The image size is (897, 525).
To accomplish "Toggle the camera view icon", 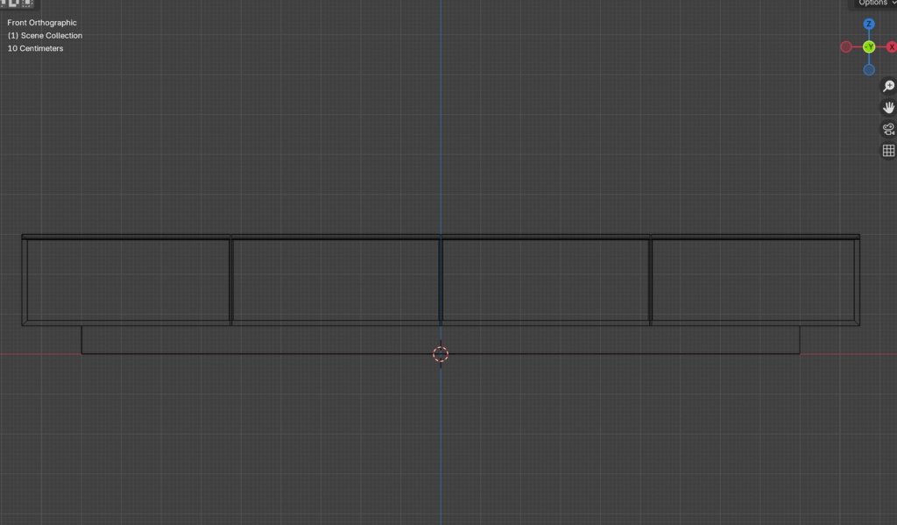I will point(888,129).
